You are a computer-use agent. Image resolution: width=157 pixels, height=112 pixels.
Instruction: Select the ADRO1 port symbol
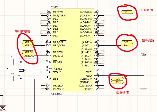(28, 52)
